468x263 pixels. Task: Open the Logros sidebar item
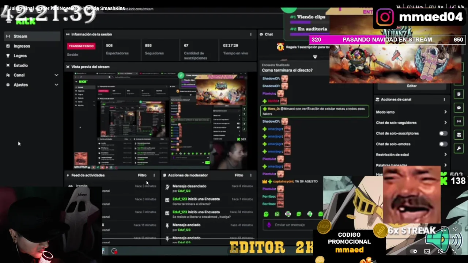[x=32, y=56]
